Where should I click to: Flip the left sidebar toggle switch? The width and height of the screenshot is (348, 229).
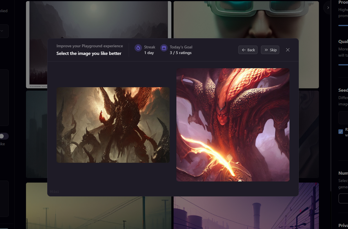[x=3, y=136]
